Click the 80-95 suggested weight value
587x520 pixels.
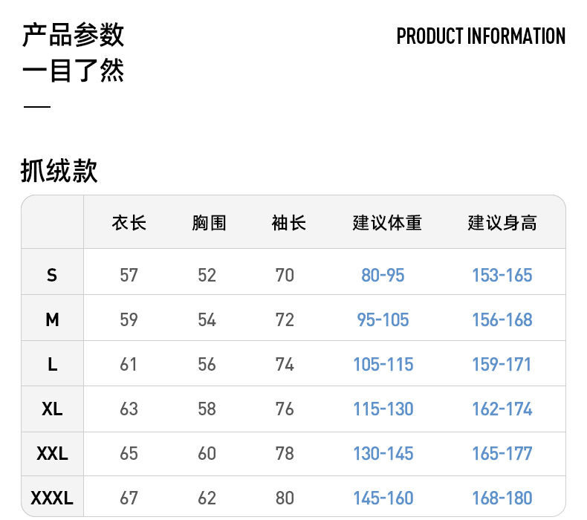(383, 276)
